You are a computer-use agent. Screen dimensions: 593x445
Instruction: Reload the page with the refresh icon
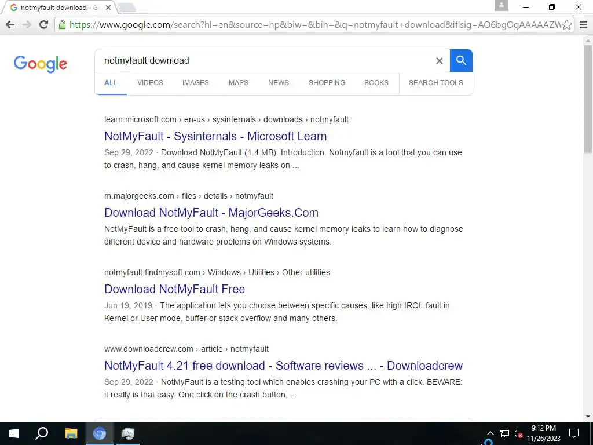(43, 25)
